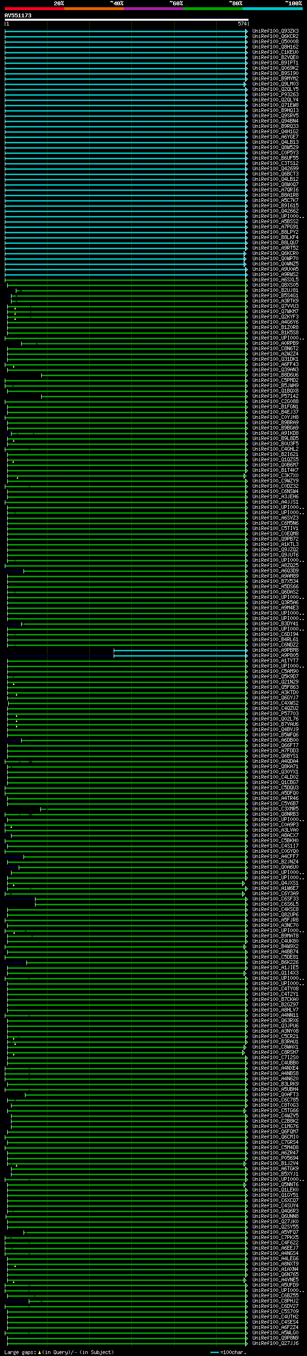Image resolution: width=307 pixels, height=1356 pixels.
Task: Click the red 20% identity legend segment
Action: (34, 9)
